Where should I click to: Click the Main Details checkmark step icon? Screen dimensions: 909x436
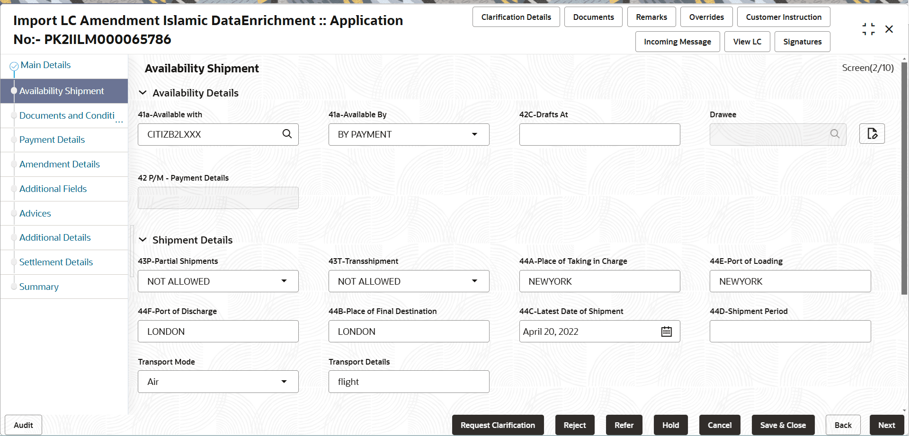(x=14, y=66)
